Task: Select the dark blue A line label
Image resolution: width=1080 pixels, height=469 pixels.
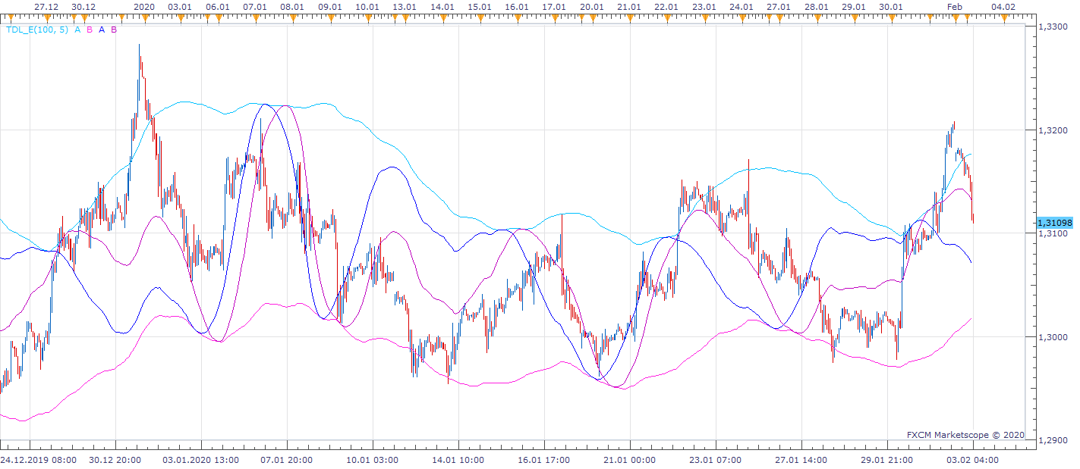Action: (x=102, y=30)
